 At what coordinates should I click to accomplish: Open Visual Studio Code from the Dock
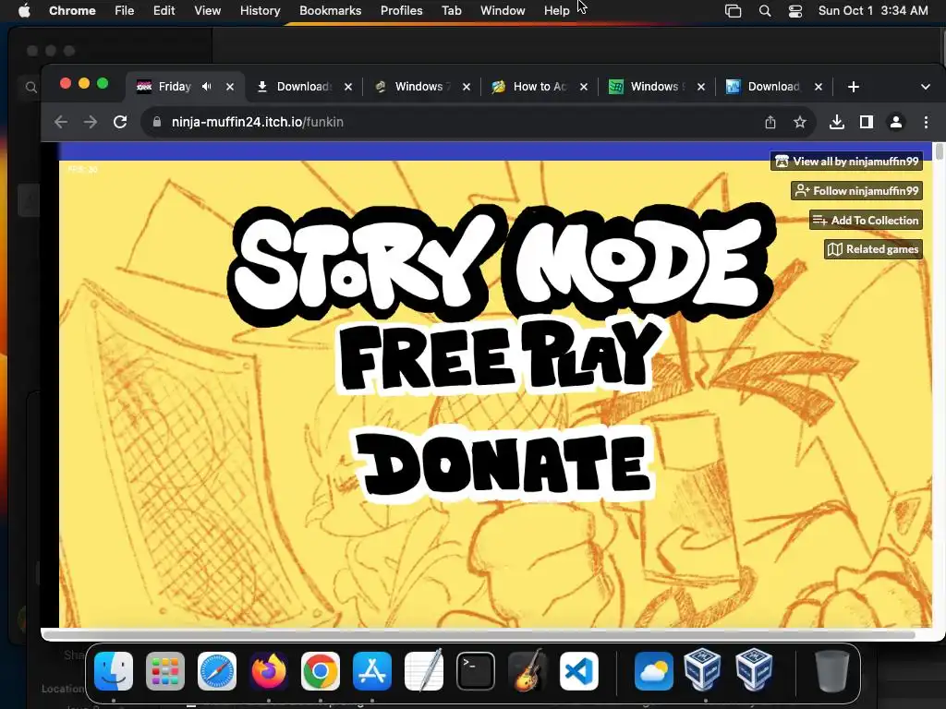tap(579, 671)
